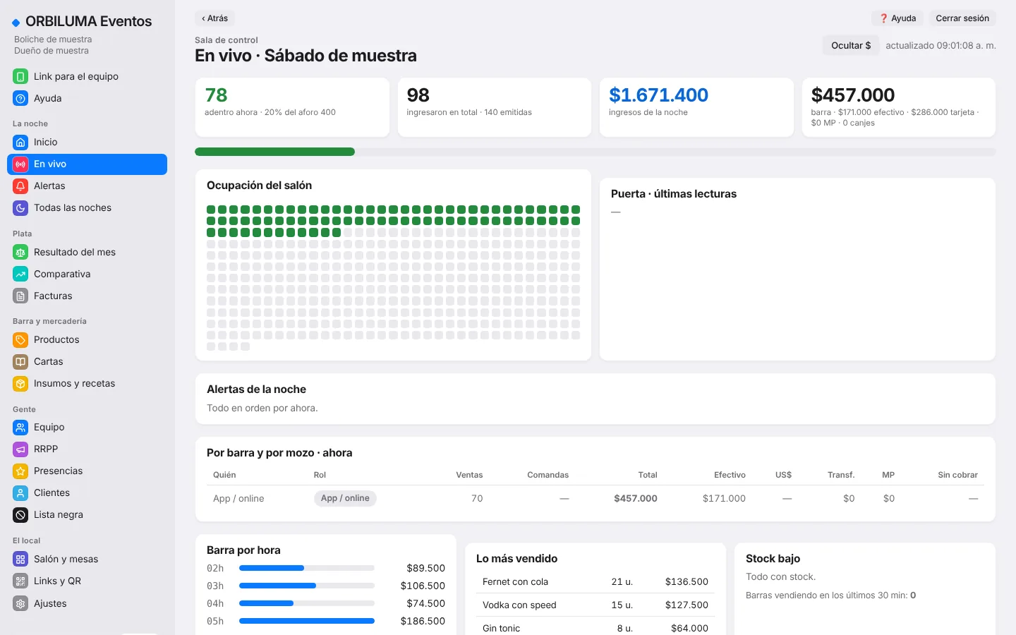Screen dimensions: 1016x635
Task: Click the "78" adentro ahora figure
Action: (216, 95)
